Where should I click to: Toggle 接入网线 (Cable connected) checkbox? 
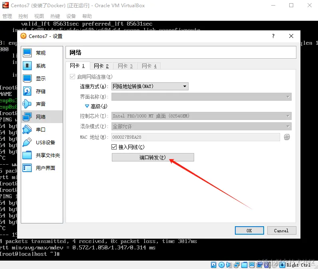click(x=114, y=147)
